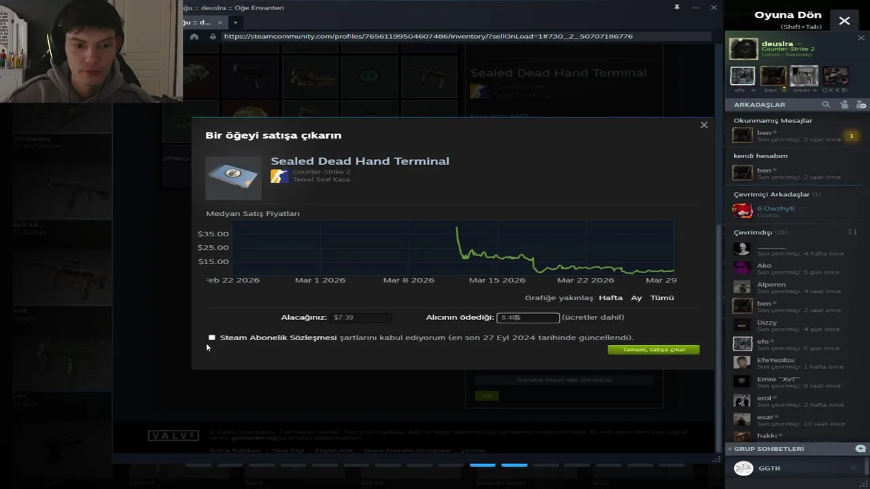Click Alperen's avatar icon
This screenshot has height=489, width=870.
click(742, 287)
